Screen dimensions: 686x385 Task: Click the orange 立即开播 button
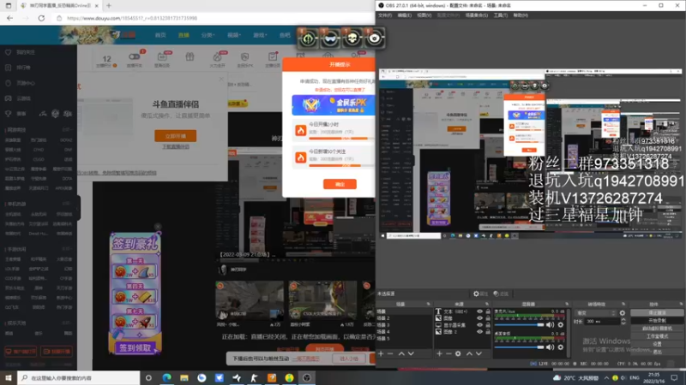coord(176,136)
